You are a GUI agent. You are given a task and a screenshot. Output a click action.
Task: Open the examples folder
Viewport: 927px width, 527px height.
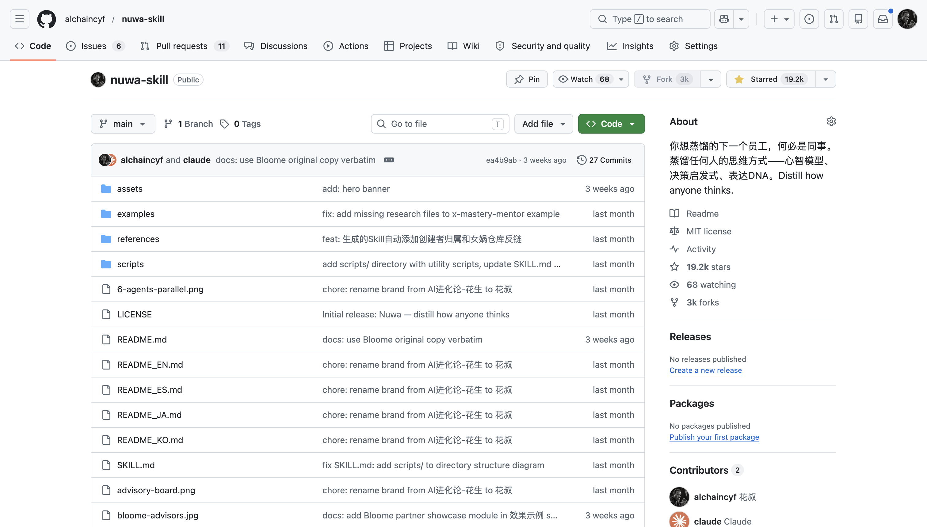[135, 214]
